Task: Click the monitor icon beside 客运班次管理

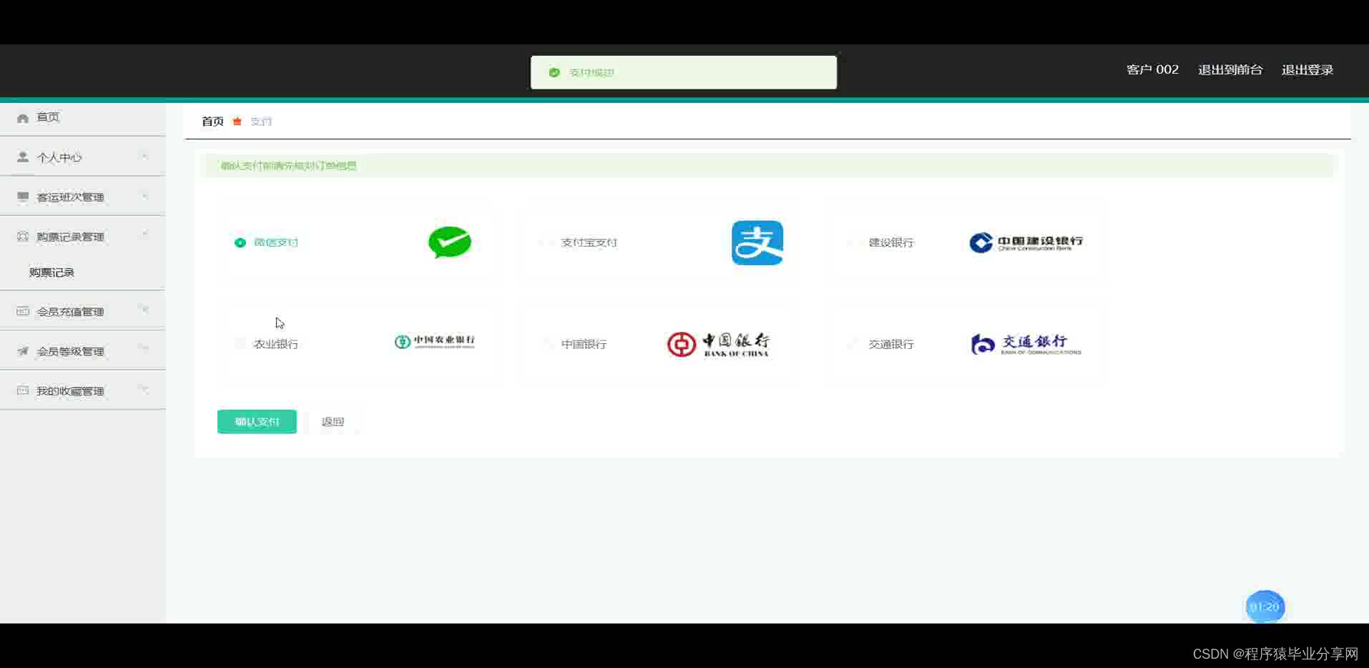Action: pyautogui.click(x=23, y=197)
